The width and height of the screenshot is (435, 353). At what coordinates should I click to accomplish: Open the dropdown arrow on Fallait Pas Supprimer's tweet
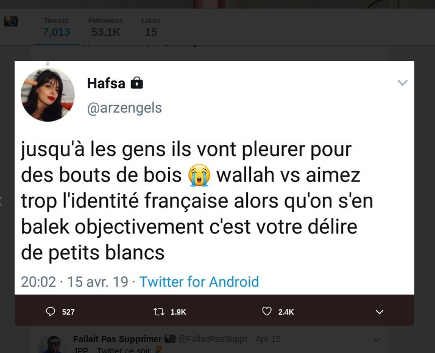[x=377, y=340]
